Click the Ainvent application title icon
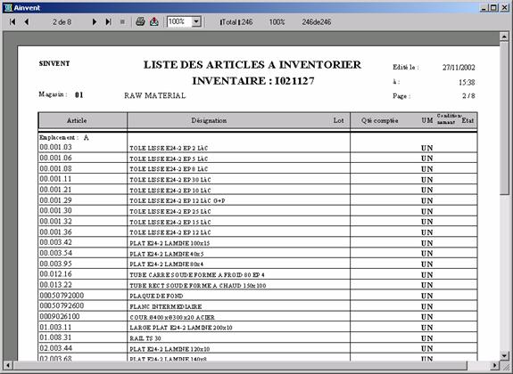513x374 pixels. tap(8, 7)
